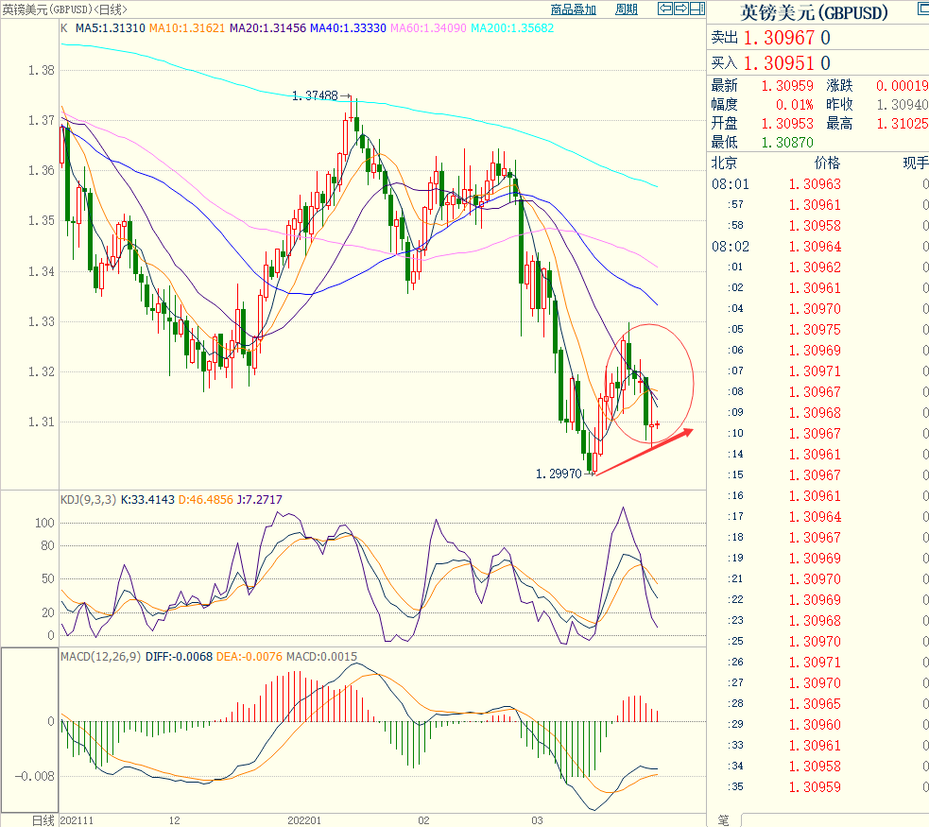Select the MA40:1.33330 indicator label

[x=349, y=27]
